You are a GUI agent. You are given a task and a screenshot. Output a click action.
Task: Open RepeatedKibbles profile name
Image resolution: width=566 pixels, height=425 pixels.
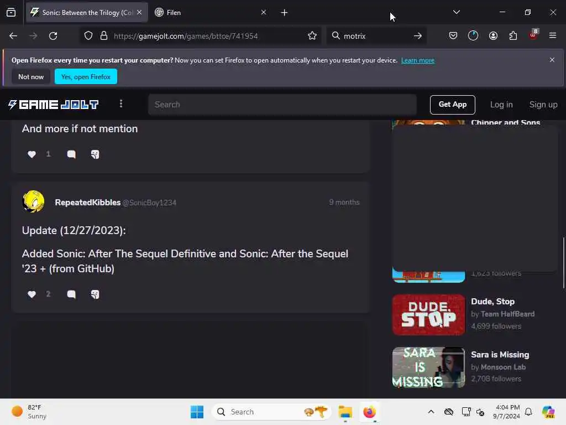click(88, 203)
